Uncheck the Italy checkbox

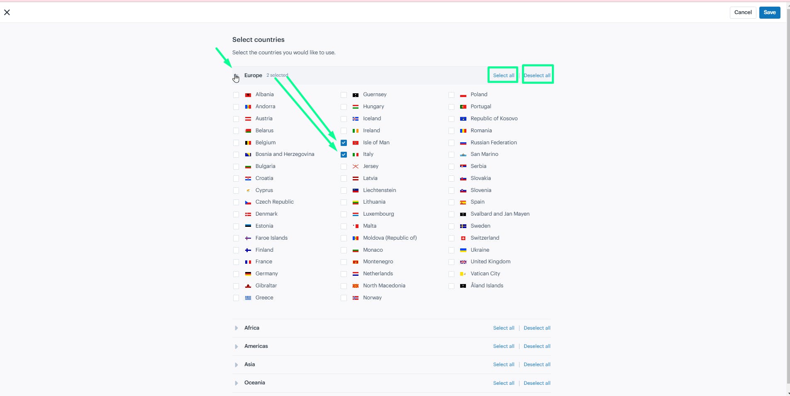pos(344,155)
